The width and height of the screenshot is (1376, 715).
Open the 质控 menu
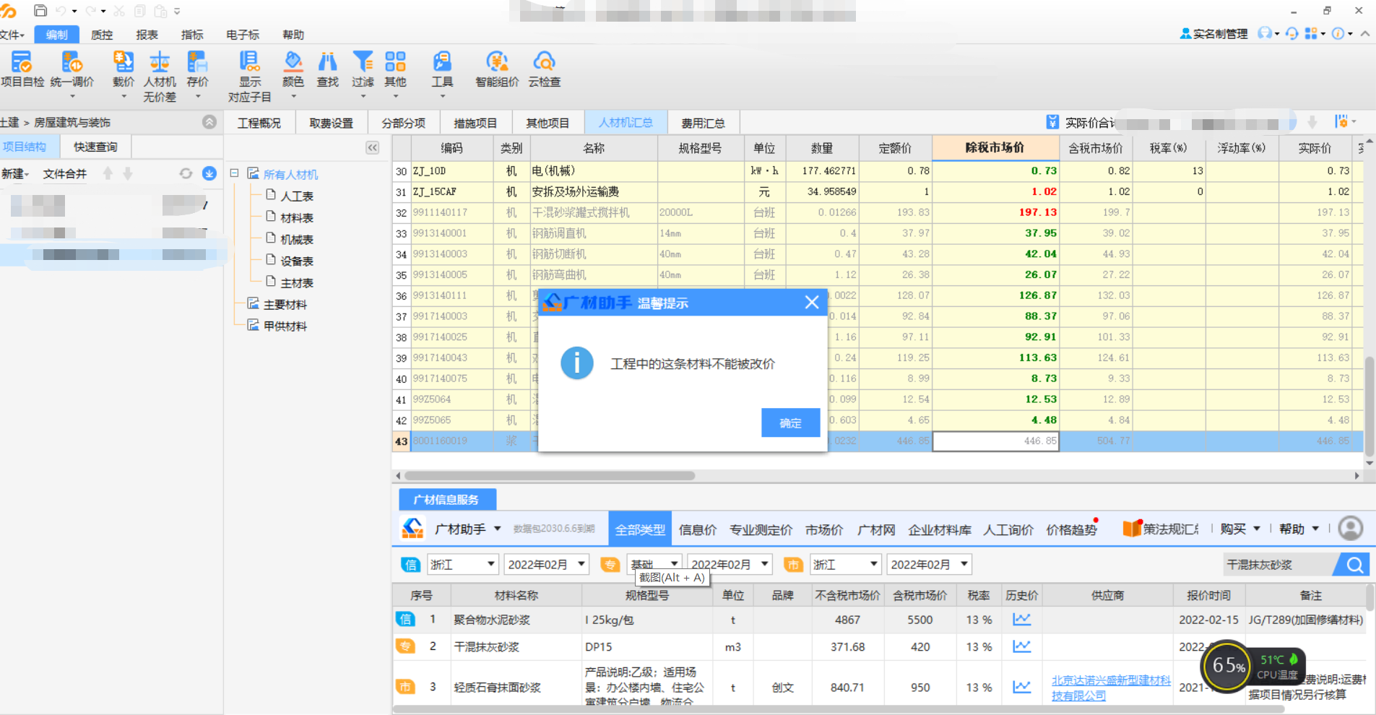pyautogui.click(x=102, y=35)
